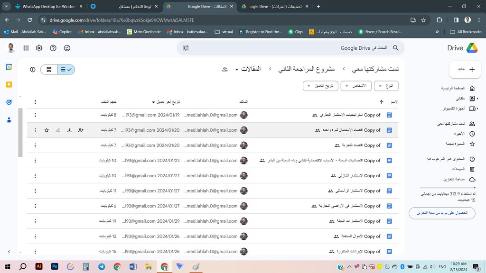The image size is (486, 273).
Task: Open the people filter dropdown
Action: (356, 86)
